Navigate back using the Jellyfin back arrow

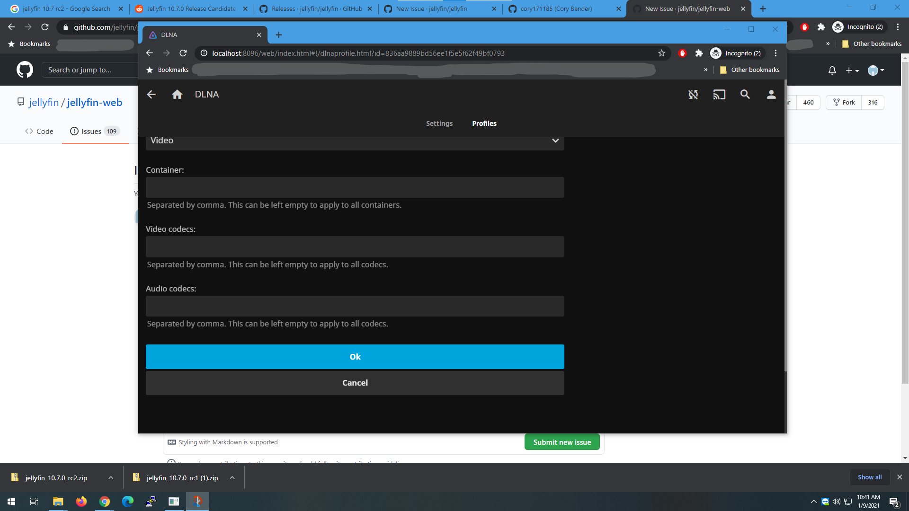pos(151,94)
